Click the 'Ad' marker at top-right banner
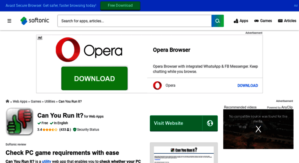This screenshot has width=299, height=163. tap(296, 5)
